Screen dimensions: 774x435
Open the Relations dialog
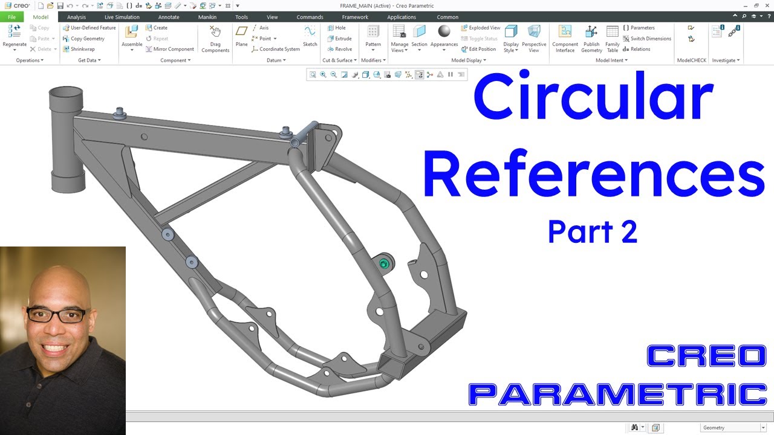pyautogui.click(x=636, y=50)
